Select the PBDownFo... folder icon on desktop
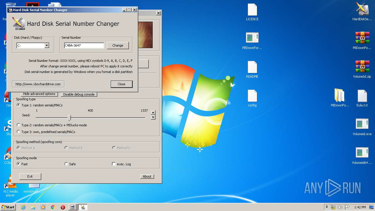This screenshot has height=211, width=375. pos(340,98)
